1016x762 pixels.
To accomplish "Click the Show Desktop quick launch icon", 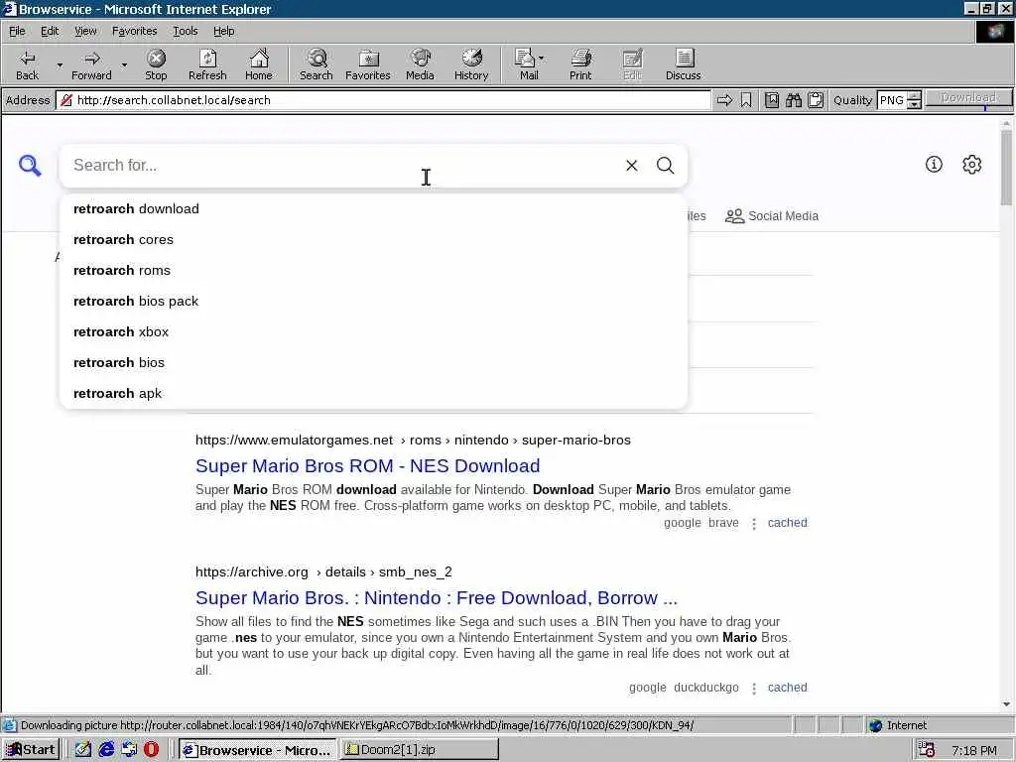I will click(x=83, y=750).
